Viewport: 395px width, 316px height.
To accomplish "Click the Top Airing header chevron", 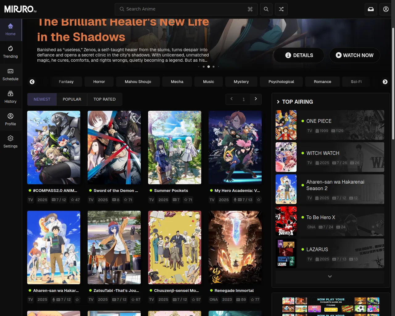I will [278, 102].
